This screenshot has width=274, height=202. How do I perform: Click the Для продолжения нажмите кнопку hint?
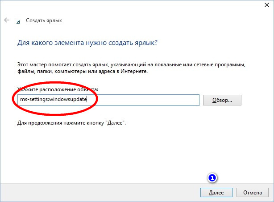click(x=71, y=123)
